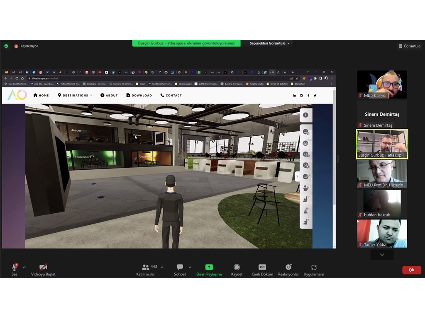This screenshot has height=318, width=425.
Task: Open ABOUT in site navigation
Action: point(109,96)
